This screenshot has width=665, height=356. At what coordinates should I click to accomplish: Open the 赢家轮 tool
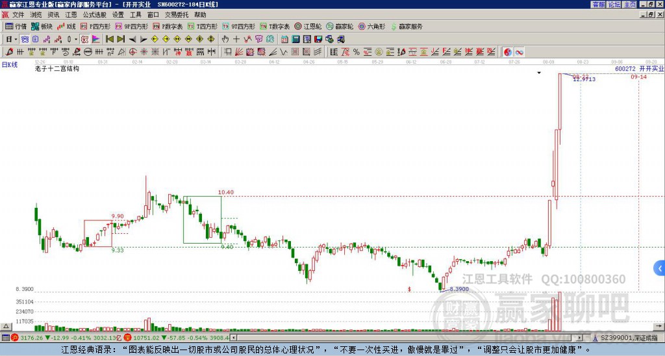340,26
